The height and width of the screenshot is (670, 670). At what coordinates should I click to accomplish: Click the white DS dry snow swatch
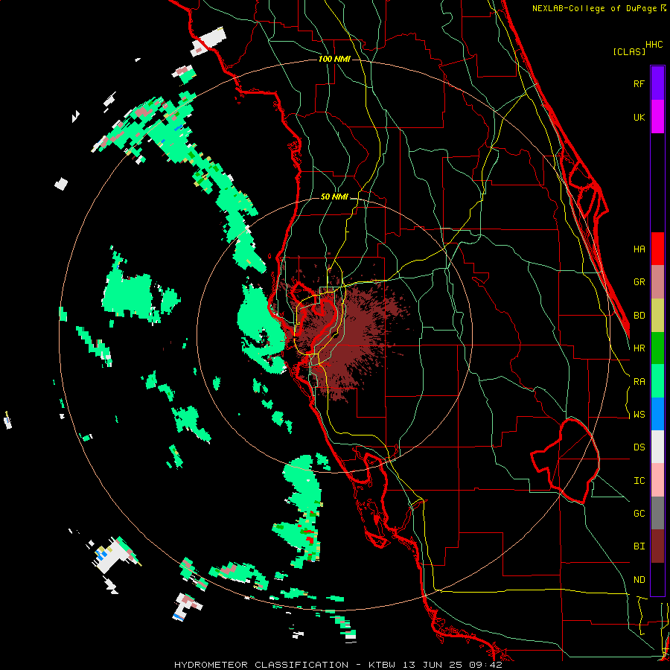[657, 447]
